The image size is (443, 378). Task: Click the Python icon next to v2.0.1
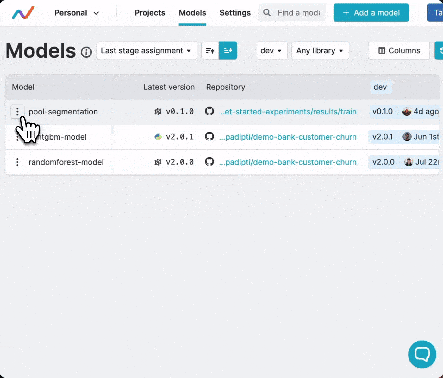coord(158,137)
